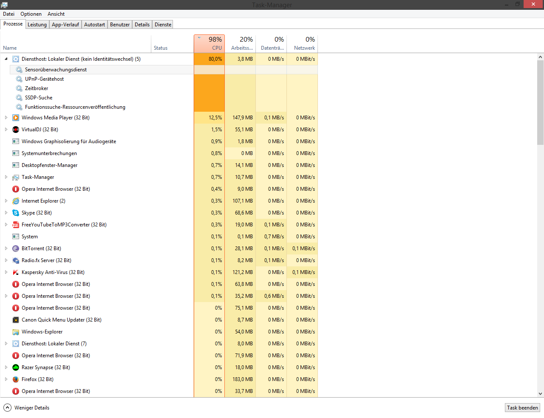Sort by the Datenträger column header

pyautogui.click(x=271, y=44)
